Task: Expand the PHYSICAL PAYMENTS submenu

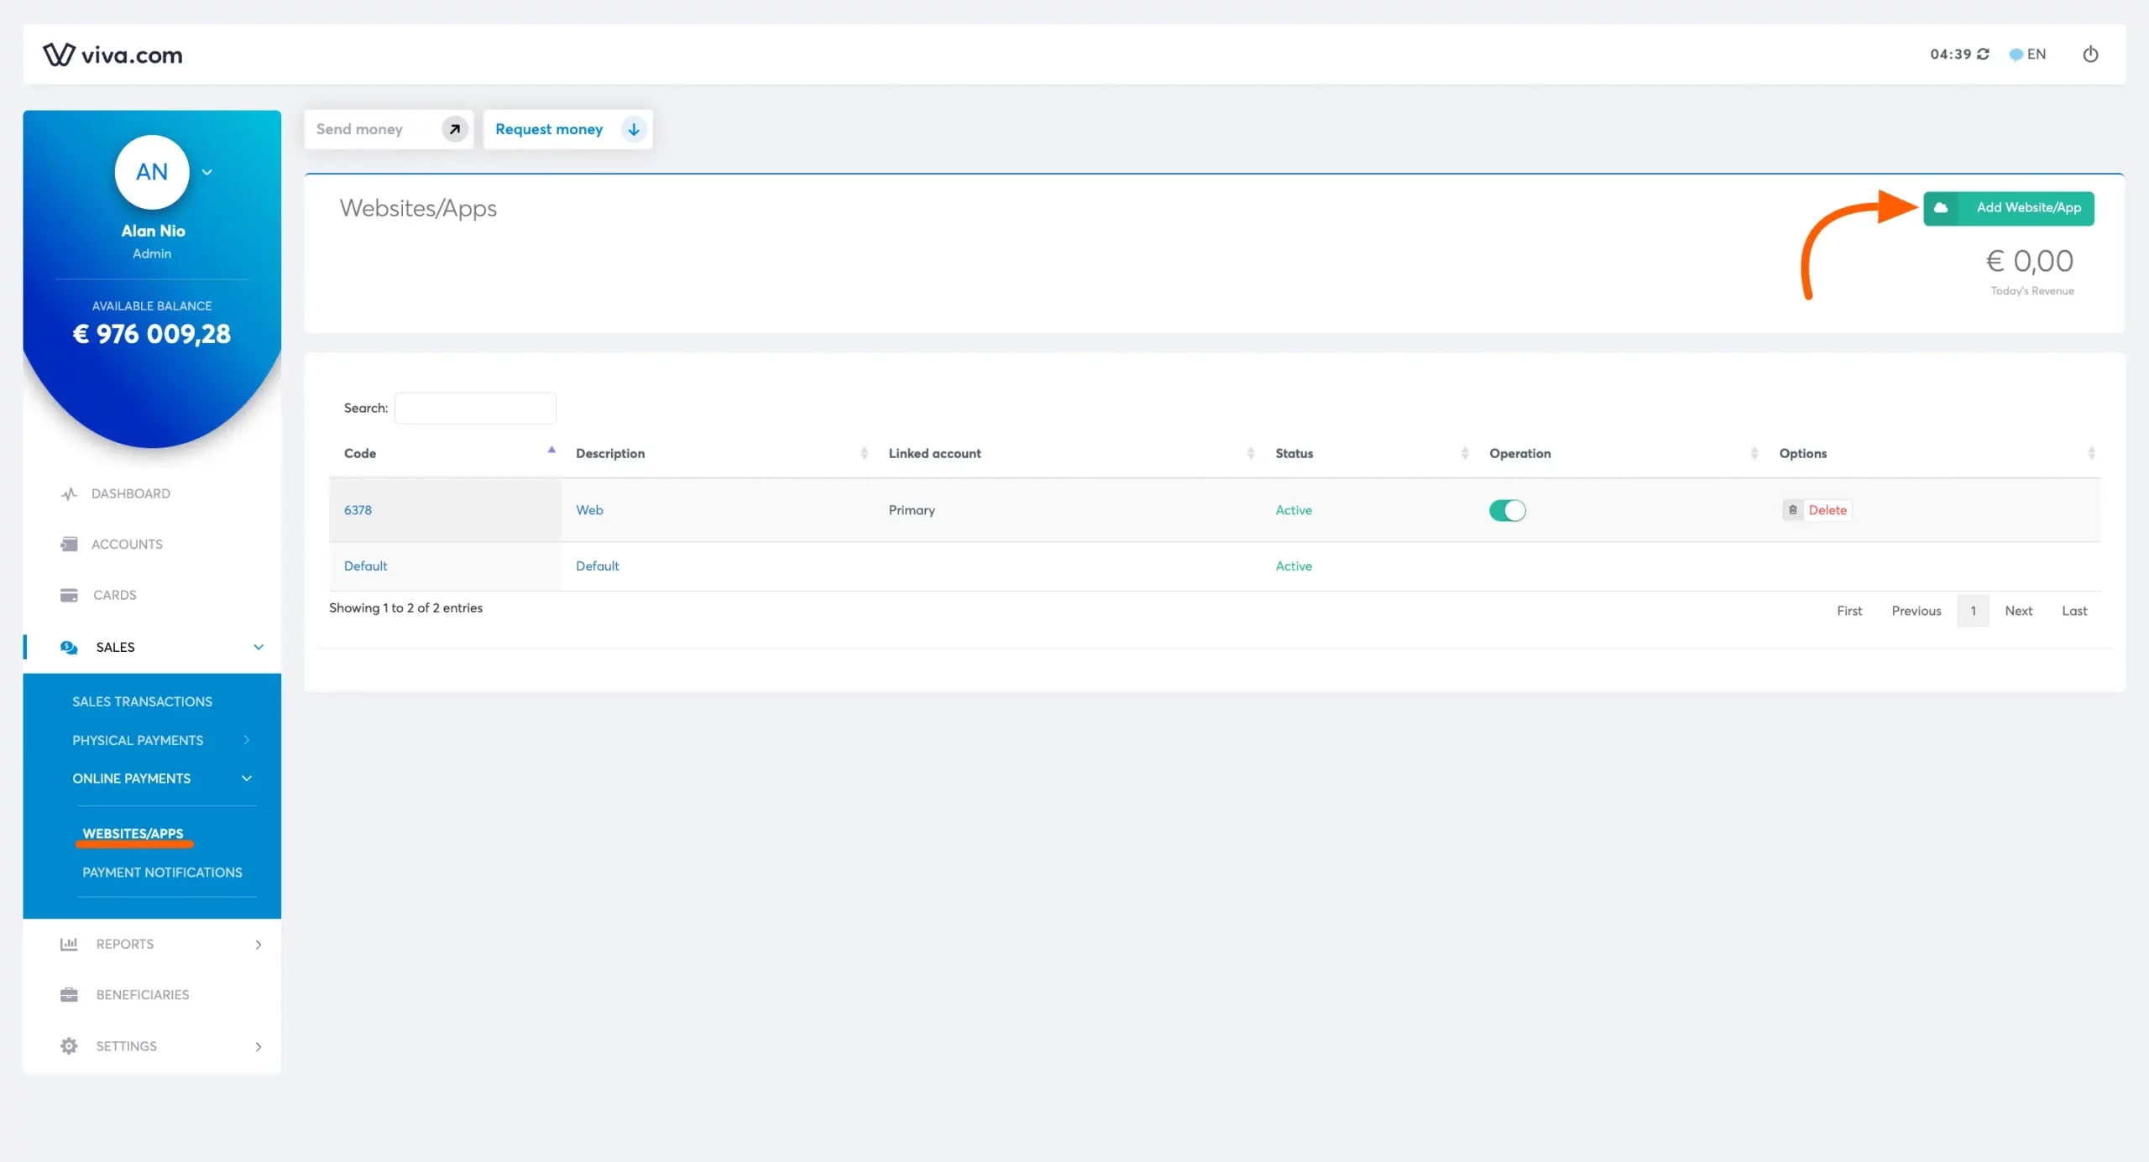Action: coord(138,740)
